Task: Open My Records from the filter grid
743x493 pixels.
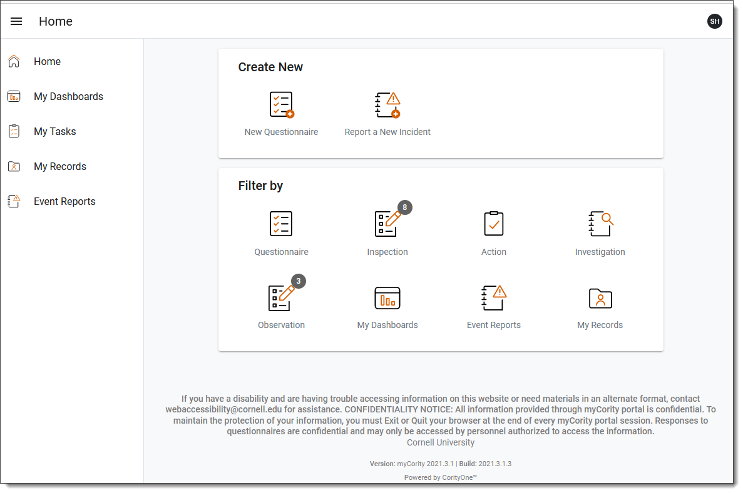Action: click(x=600, y=297)
